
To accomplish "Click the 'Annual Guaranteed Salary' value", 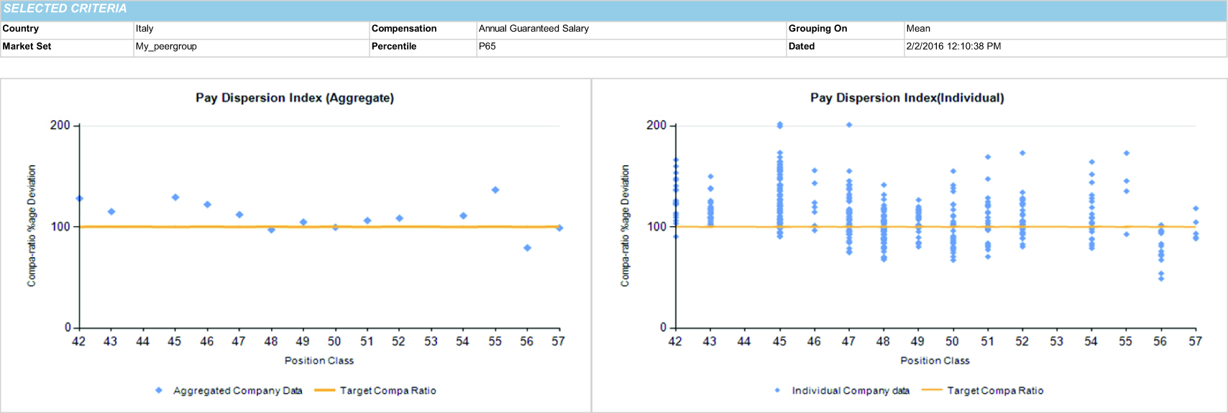I will 533,29.
